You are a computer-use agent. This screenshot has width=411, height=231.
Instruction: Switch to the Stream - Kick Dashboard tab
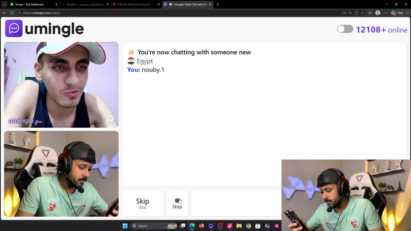pyautogui.click(x=34, y=4)
